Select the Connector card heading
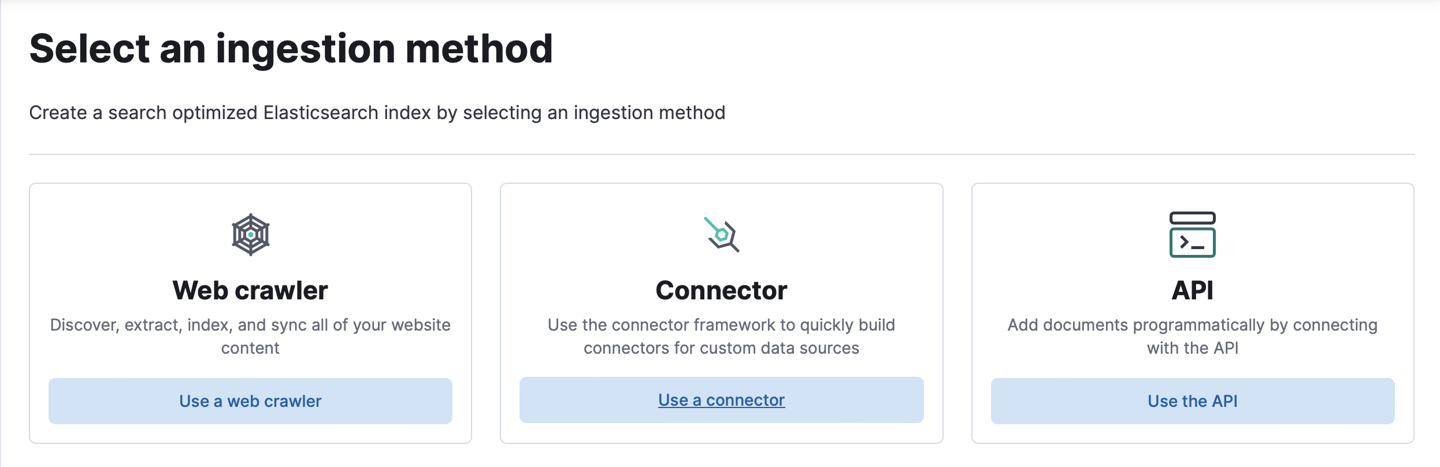 pos(721,290)
